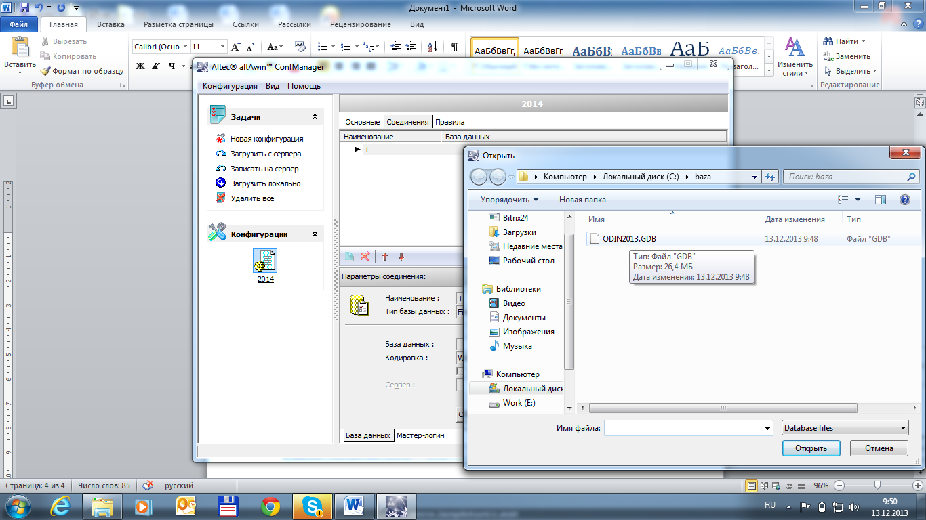Open the Конфигурация menu
The width and height of the screenshot is (926, 520).
click(x=230, y=86)
